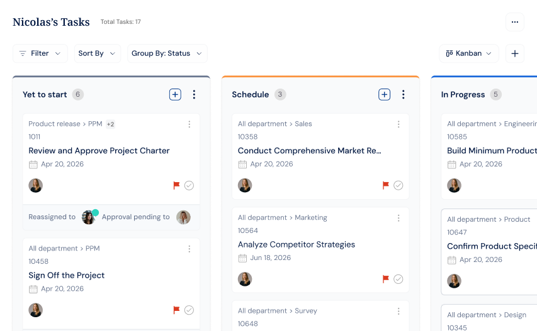Click calendar icon on Build Minimum Product card
This screenshot has width=537, height=331.
pos(452,165)
